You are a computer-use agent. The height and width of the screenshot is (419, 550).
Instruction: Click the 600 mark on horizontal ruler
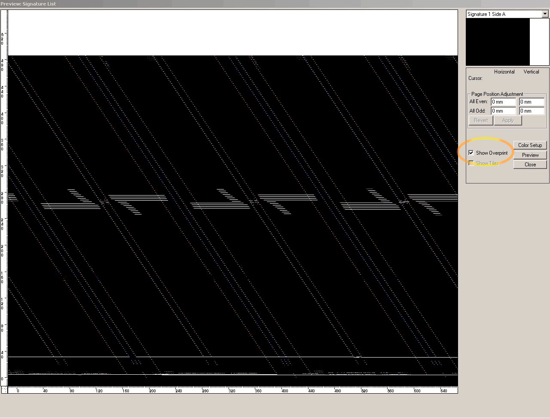pyautogui.click(x=417, y=391)
